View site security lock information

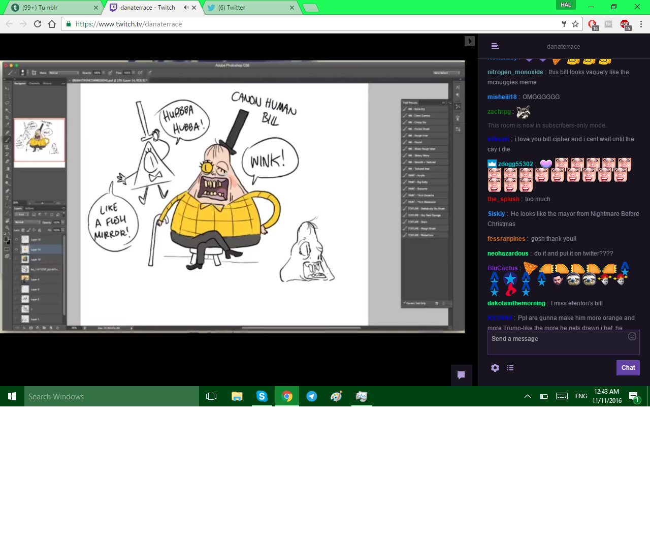69,24
